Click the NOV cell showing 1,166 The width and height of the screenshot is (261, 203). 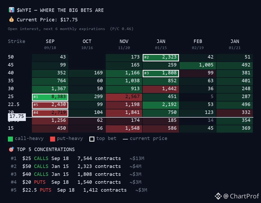click(x=124, y=73)
